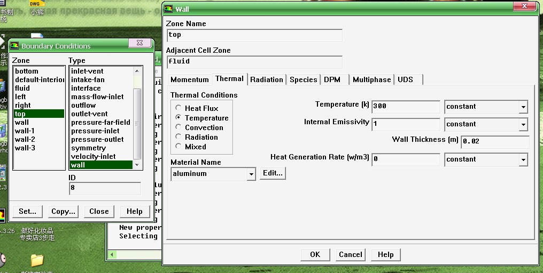543x273 pixels.
Task: Click the Wall Thickness input field
Action: click(x=494, y=142)
